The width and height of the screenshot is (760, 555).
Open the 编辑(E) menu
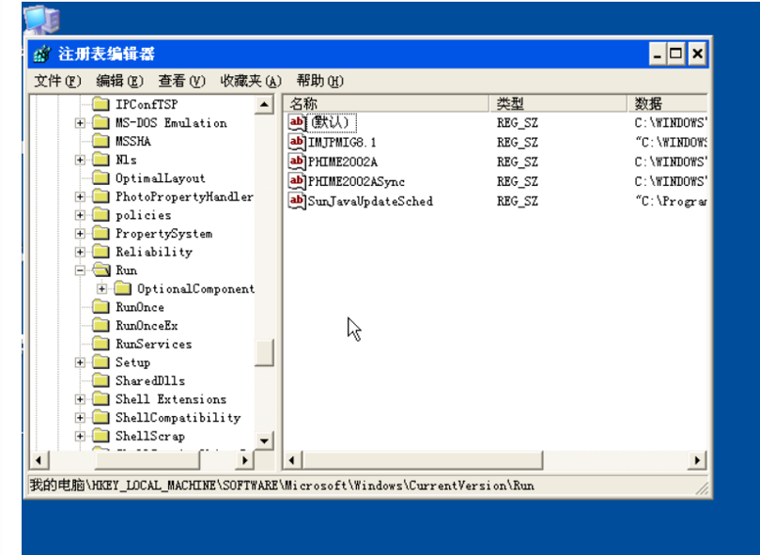point(119,81)
